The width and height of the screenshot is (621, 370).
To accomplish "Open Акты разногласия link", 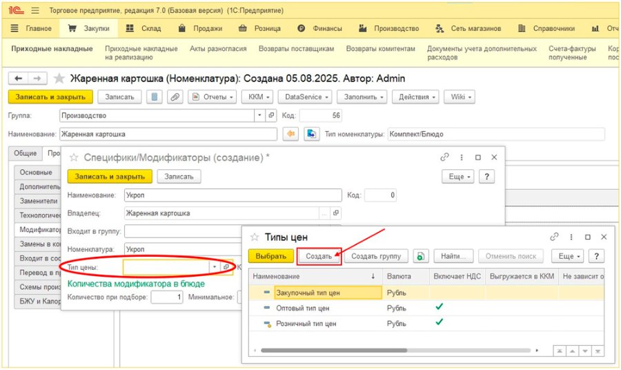I will pyautogui.click(x=218, y=49).
